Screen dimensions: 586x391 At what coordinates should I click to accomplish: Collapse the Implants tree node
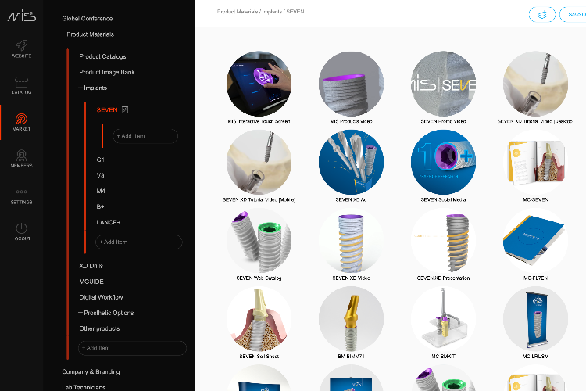click(x=80, y=88)
